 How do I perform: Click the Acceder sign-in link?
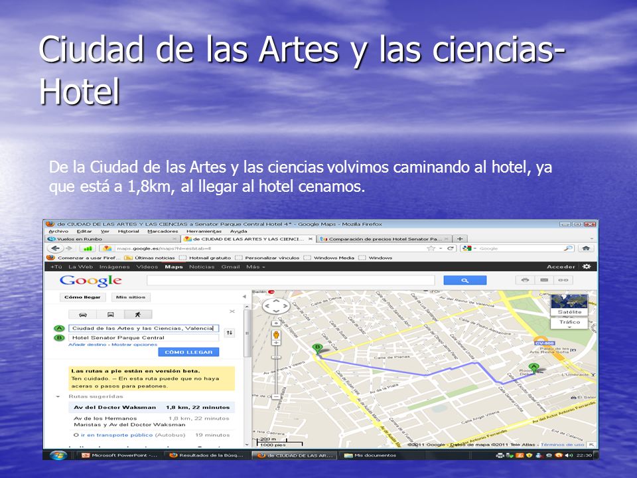pos(561,267)
